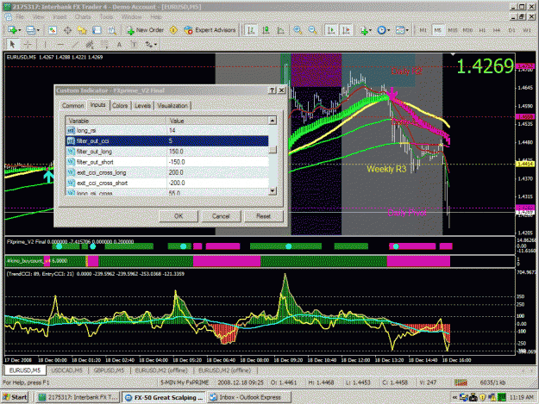
Task: Open the Charts menu
Action: tap(83, 17)
